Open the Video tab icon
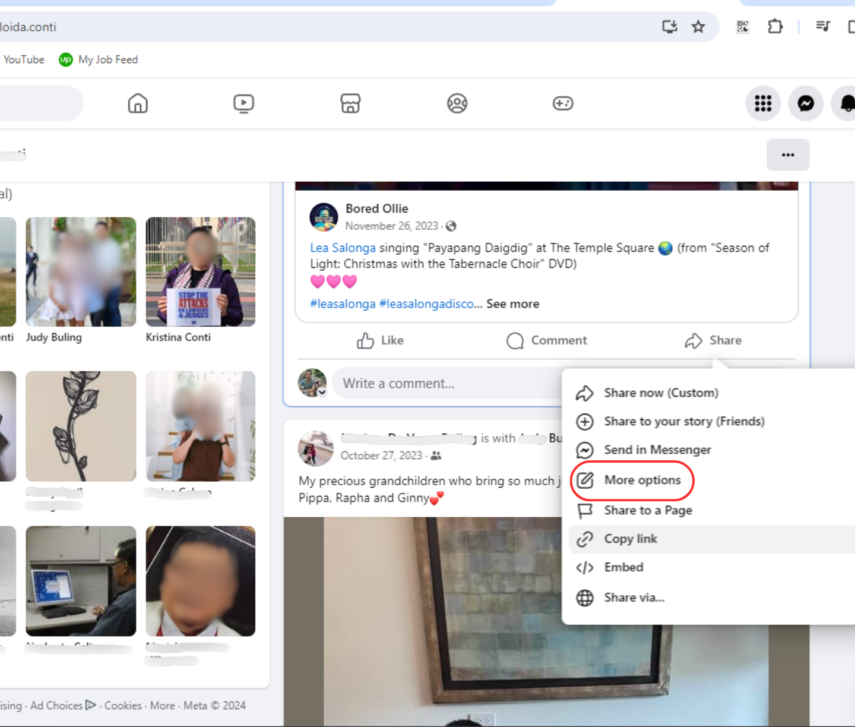 243,103
